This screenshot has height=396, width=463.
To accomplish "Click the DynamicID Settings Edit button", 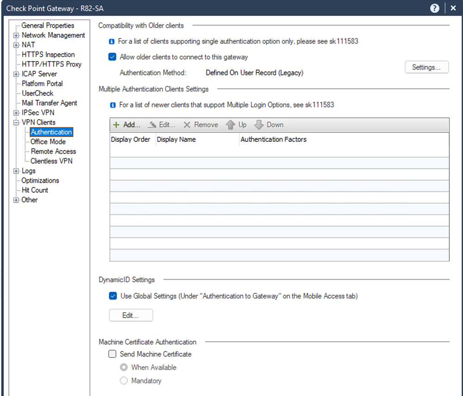I will coord(131,315).
